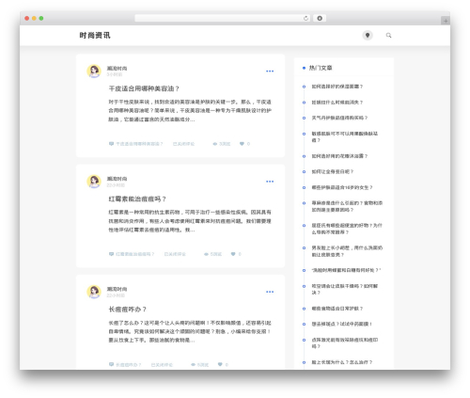470x398 pixels.
Task: Open hot article about 荨麻疹 causes
Action: [347, 206]
